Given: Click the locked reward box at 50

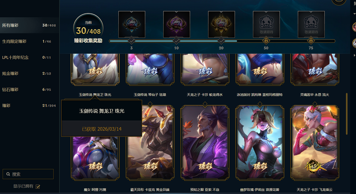Looking at the screenshot, I should (266, 24).
